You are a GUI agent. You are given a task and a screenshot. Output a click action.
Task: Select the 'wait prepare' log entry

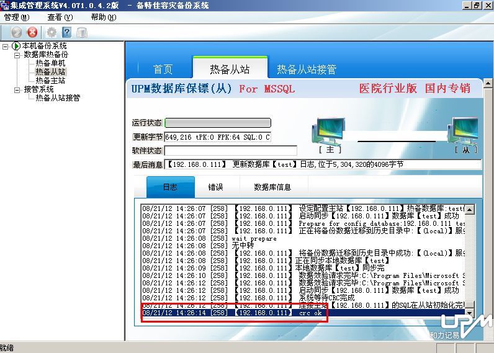(303, 238)
